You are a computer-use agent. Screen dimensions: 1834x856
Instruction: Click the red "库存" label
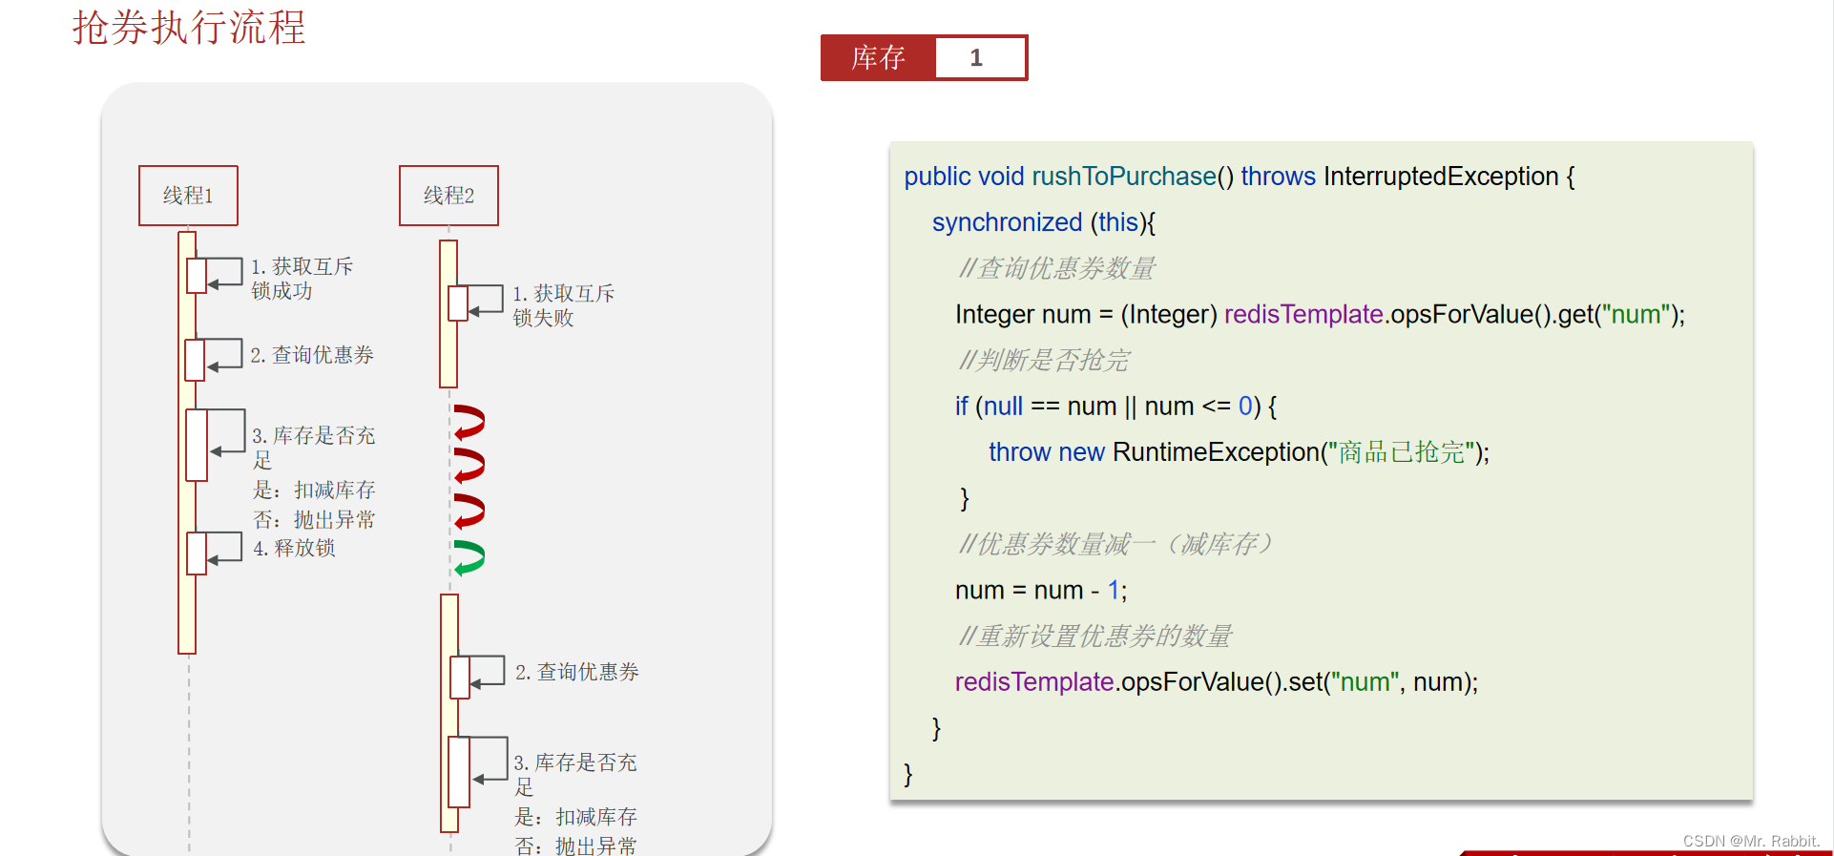878,58
